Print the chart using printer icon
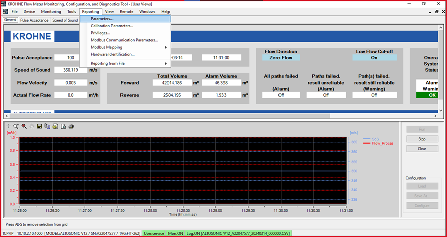The height and width of the screenshot is (237, 447). [71, 126]
